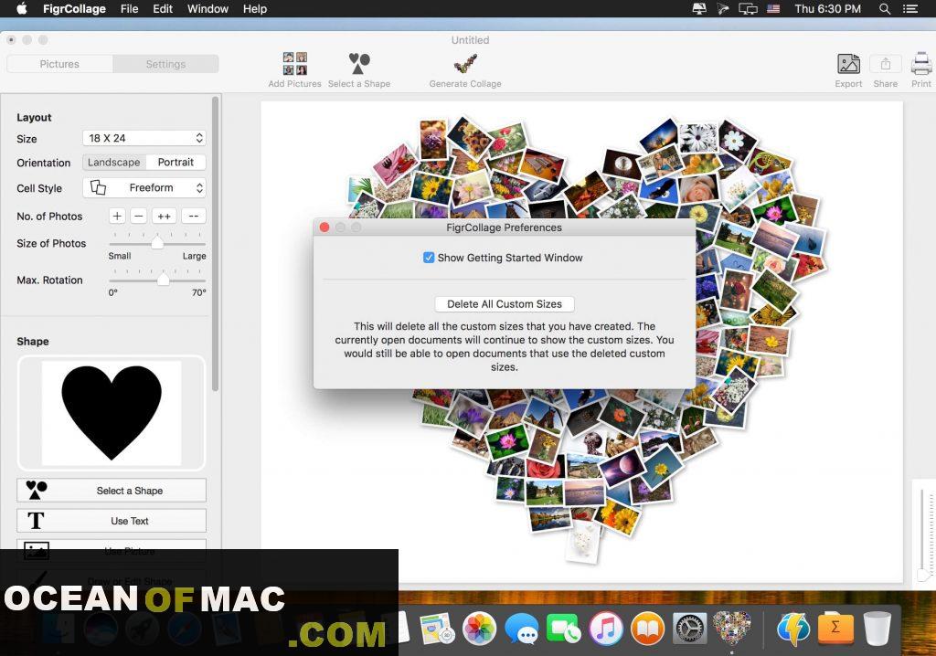Screen dimensions: 936x656
Task: Add one photo with the plus button
Action: point(117,217)
